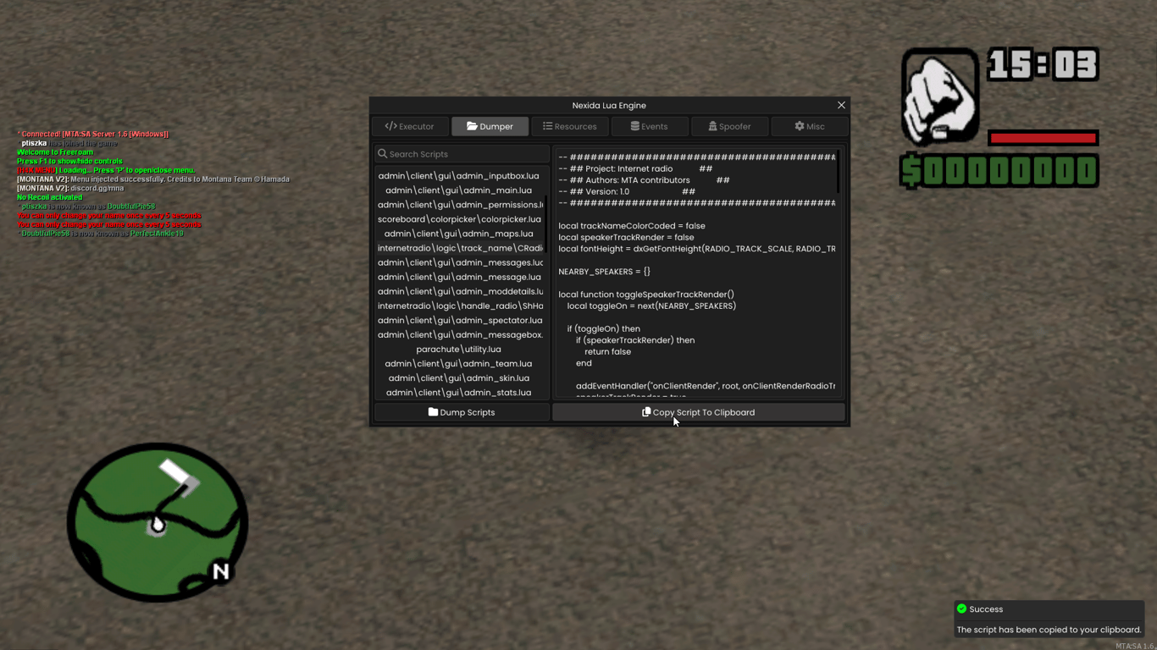This screenshot has height=650, width=1157.
Task: Select admin_maps.lua in the list
Action: tap(459, 234)
